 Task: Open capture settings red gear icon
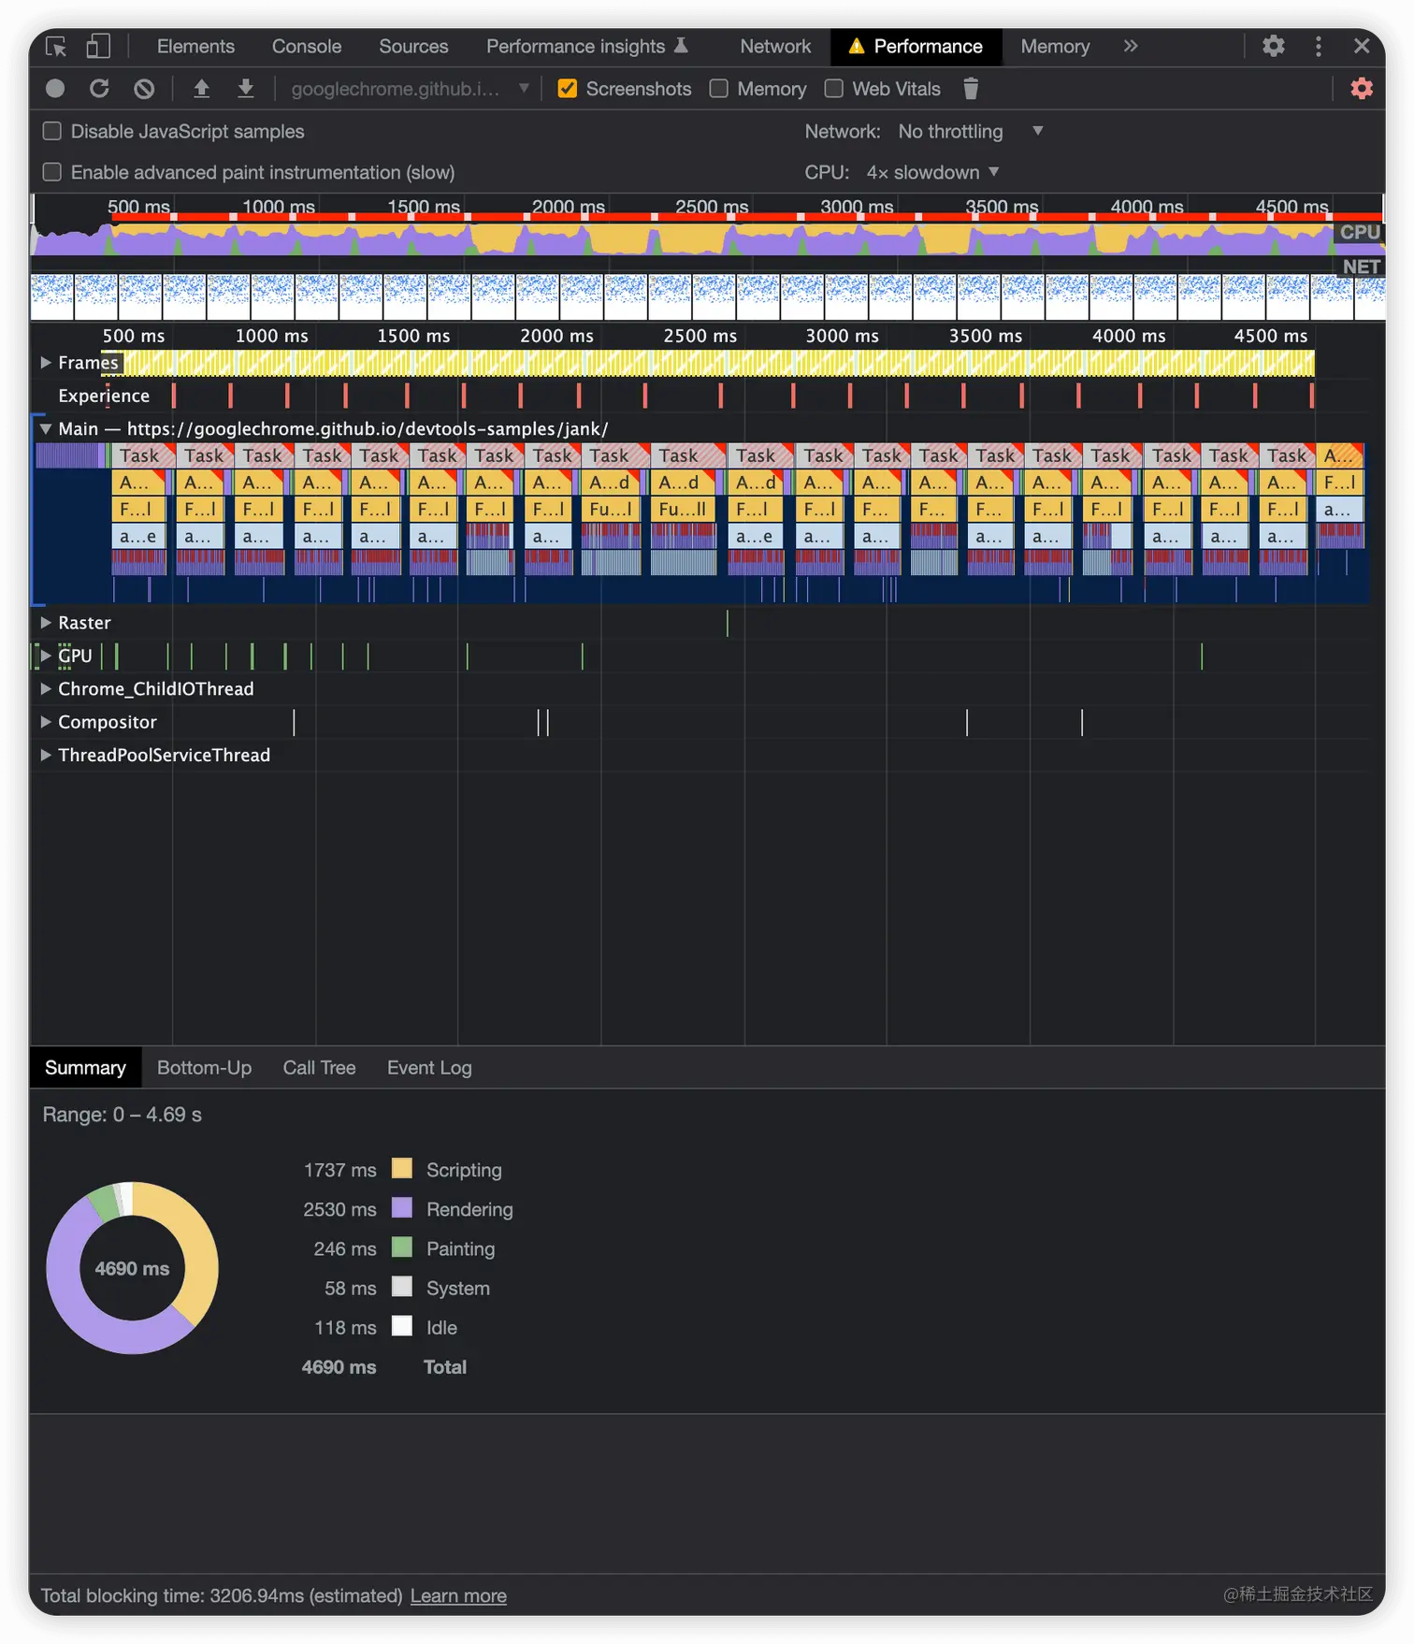coord(1362,89)
